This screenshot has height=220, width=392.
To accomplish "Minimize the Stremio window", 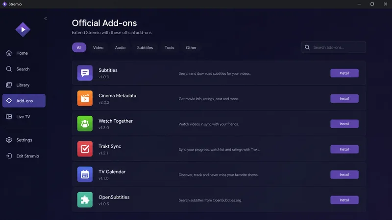I will (x=359, y=4).
